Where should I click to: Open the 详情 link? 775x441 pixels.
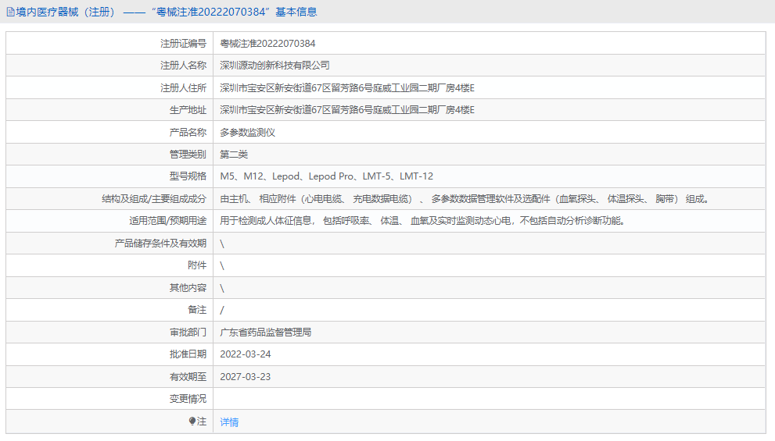pyautogui.click(x=229, y=421)
